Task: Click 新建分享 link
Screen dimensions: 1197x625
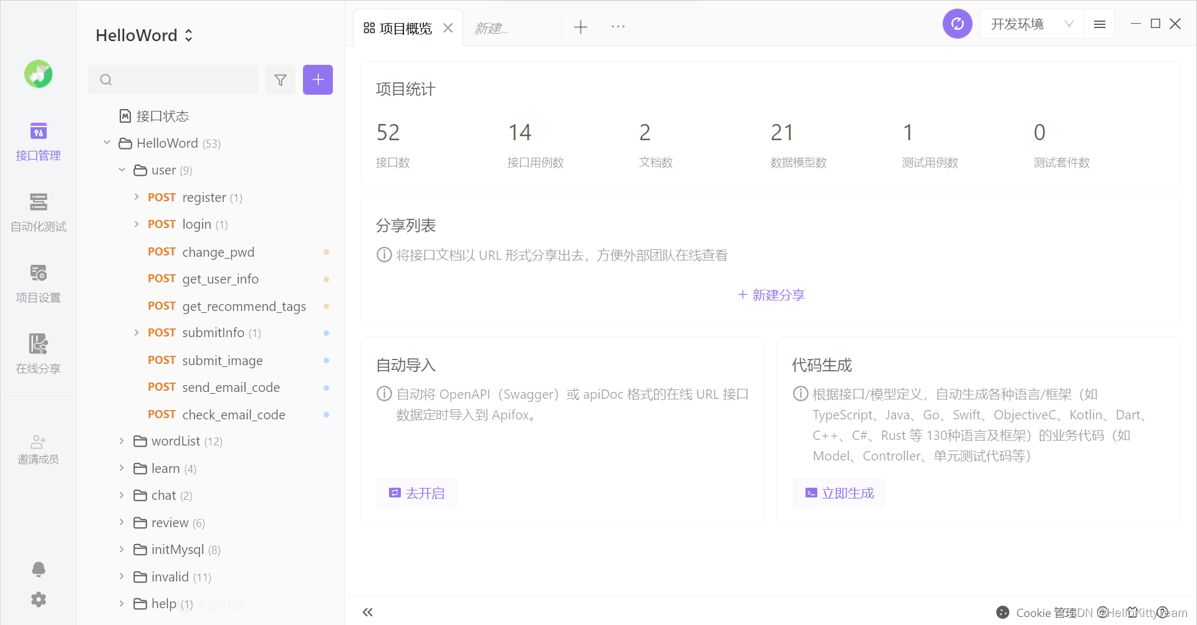Action: (771, 295)
